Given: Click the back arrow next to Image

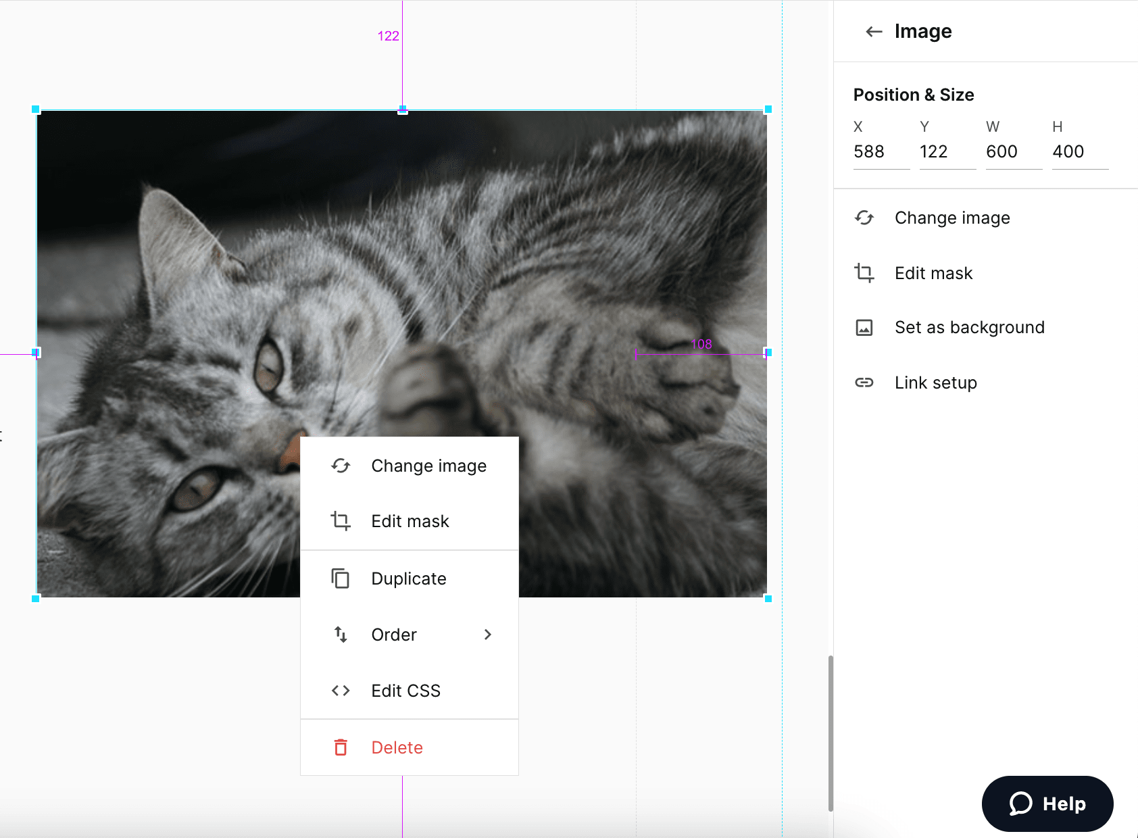Looking at the screenshot, I should [x=874, y=31].
